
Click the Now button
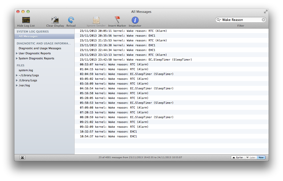(261, 158)
